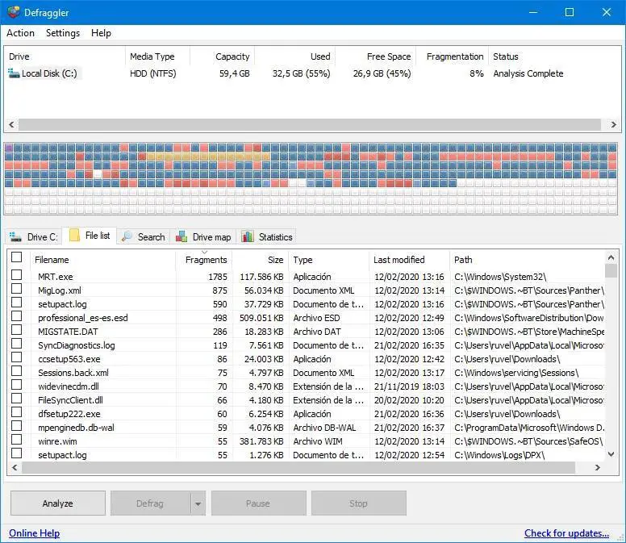Click the drive list scroll left arrow
The height and width of the screenshot is (543, 626).
(11, 124)
